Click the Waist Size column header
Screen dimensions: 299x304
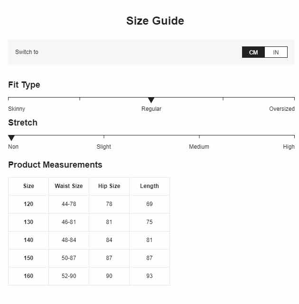[69, 186]
